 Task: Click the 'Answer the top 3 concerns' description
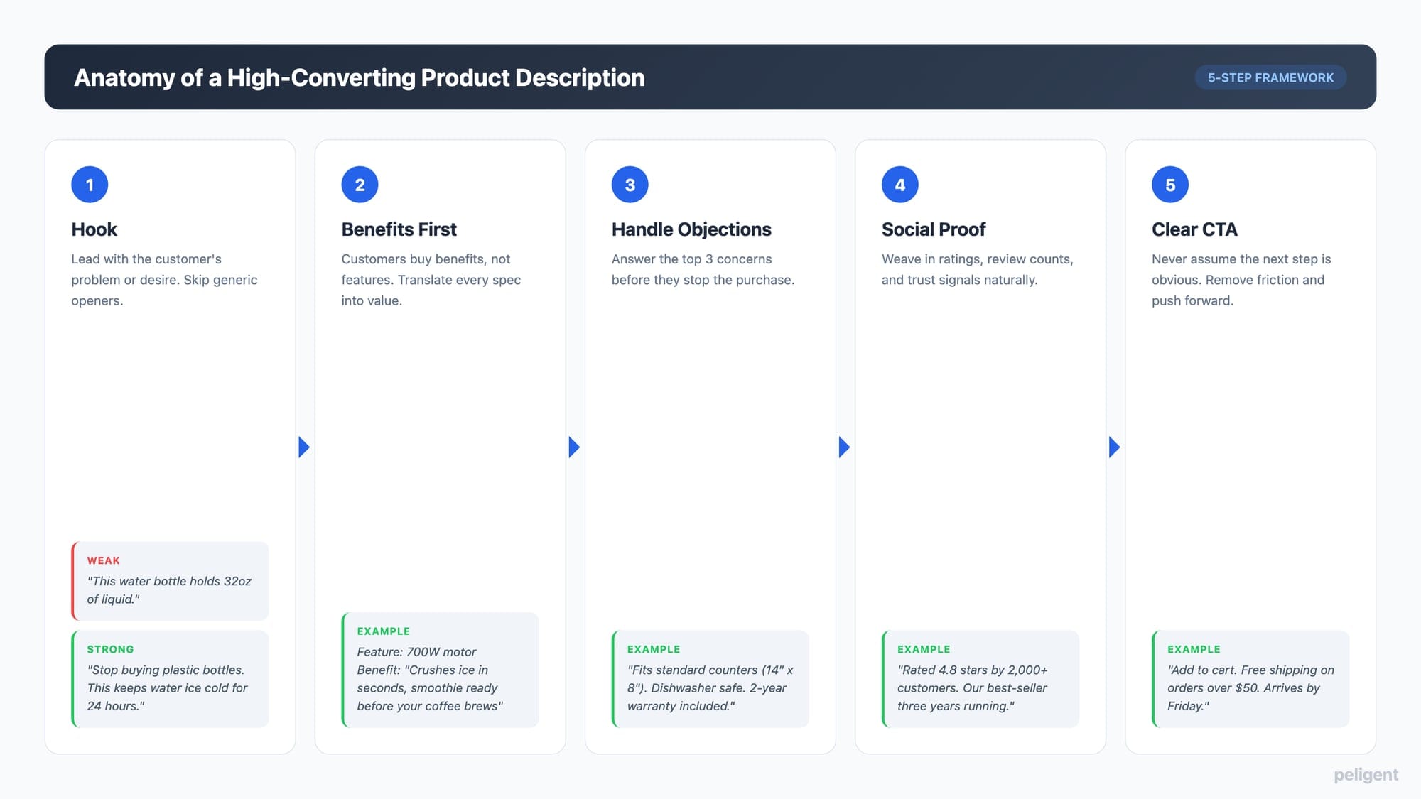pos(703,269)
